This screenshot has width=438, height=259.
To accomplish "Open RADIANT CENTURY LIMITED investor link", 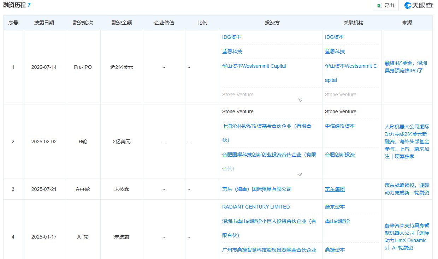I will point(256,207).
